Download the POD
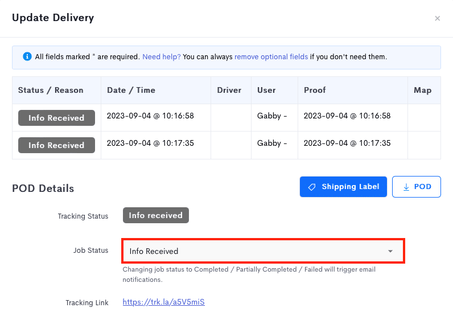 tap(417, 187)
